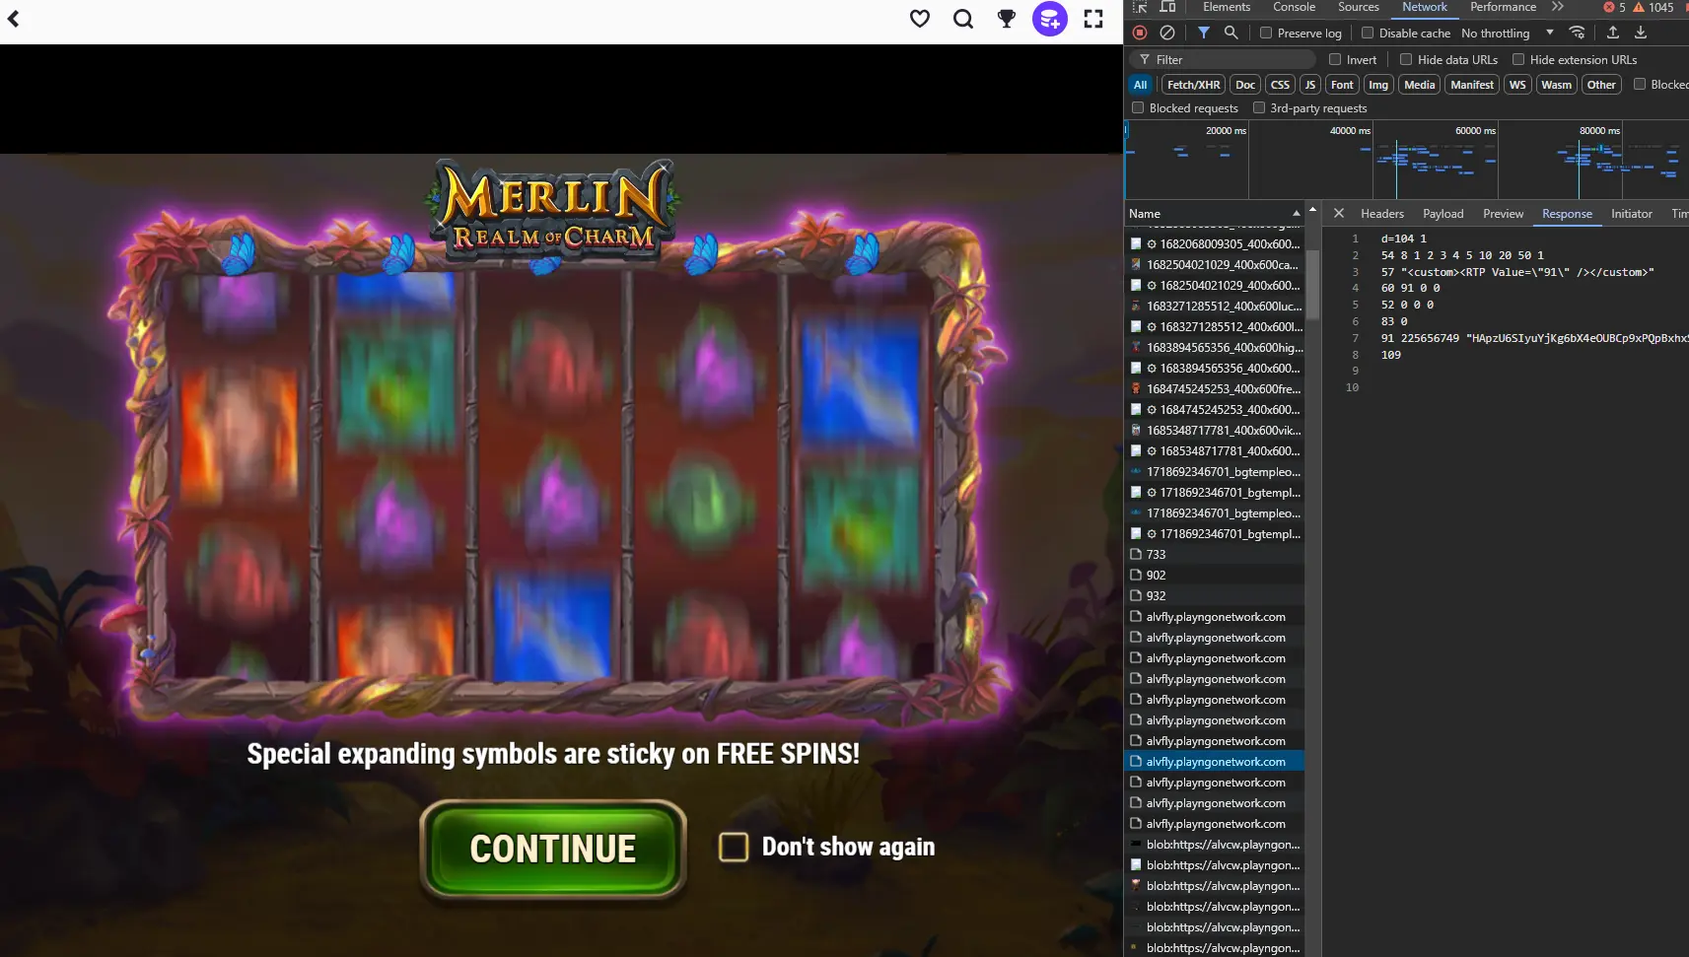Check the Don't show again box
This screenshot has height=957, width=1689.
734,847
